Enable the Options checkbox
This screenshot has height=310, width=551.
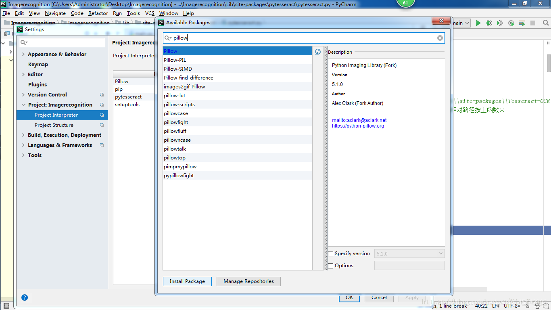click(331, 266)
